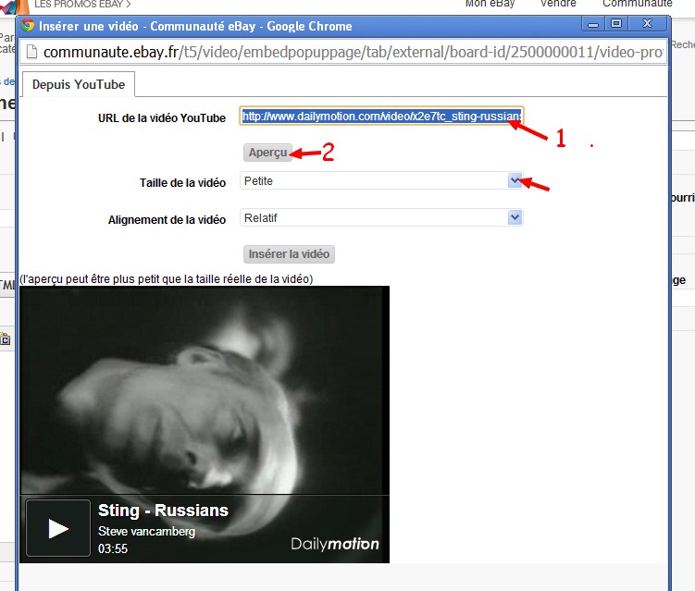This screenshot has height=591, width=695.
Task: Open Mon eBay menu in background page
Action: (x=490, y=4)
